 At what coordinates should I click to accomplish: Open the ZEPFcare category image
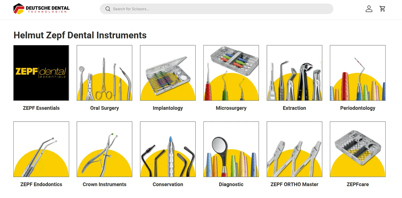tap(358, 149)
